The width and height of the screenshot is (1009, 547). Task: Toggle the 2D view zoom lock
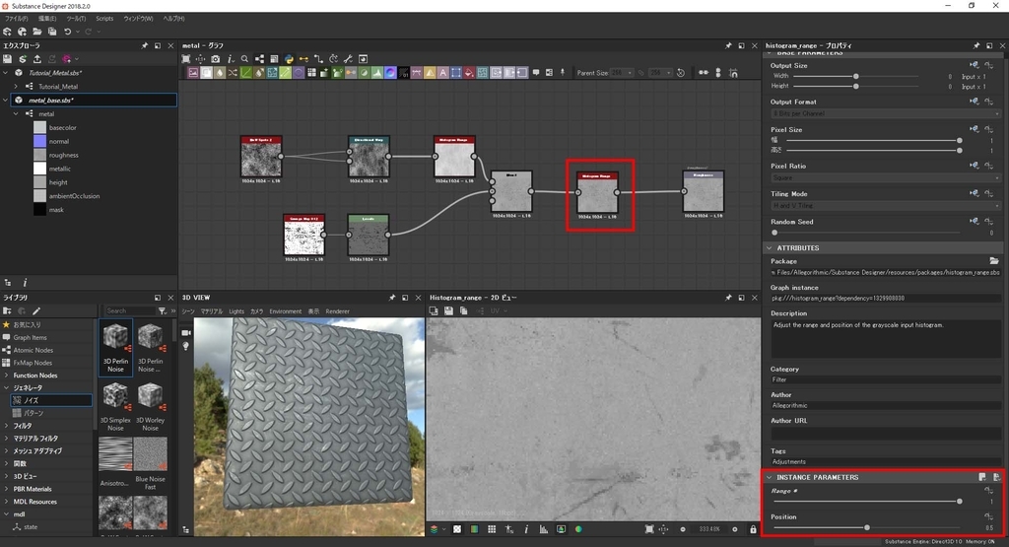(x=753, y=529)
